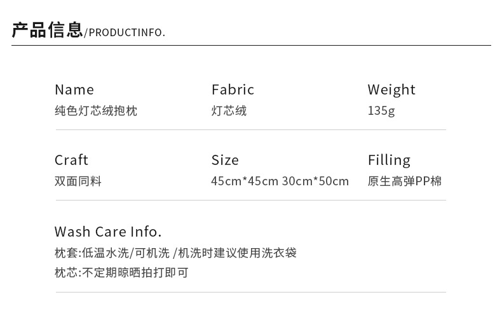Click the 30cm*50cm size value
This screenshot has width=502, height=316.
(315, 181)
